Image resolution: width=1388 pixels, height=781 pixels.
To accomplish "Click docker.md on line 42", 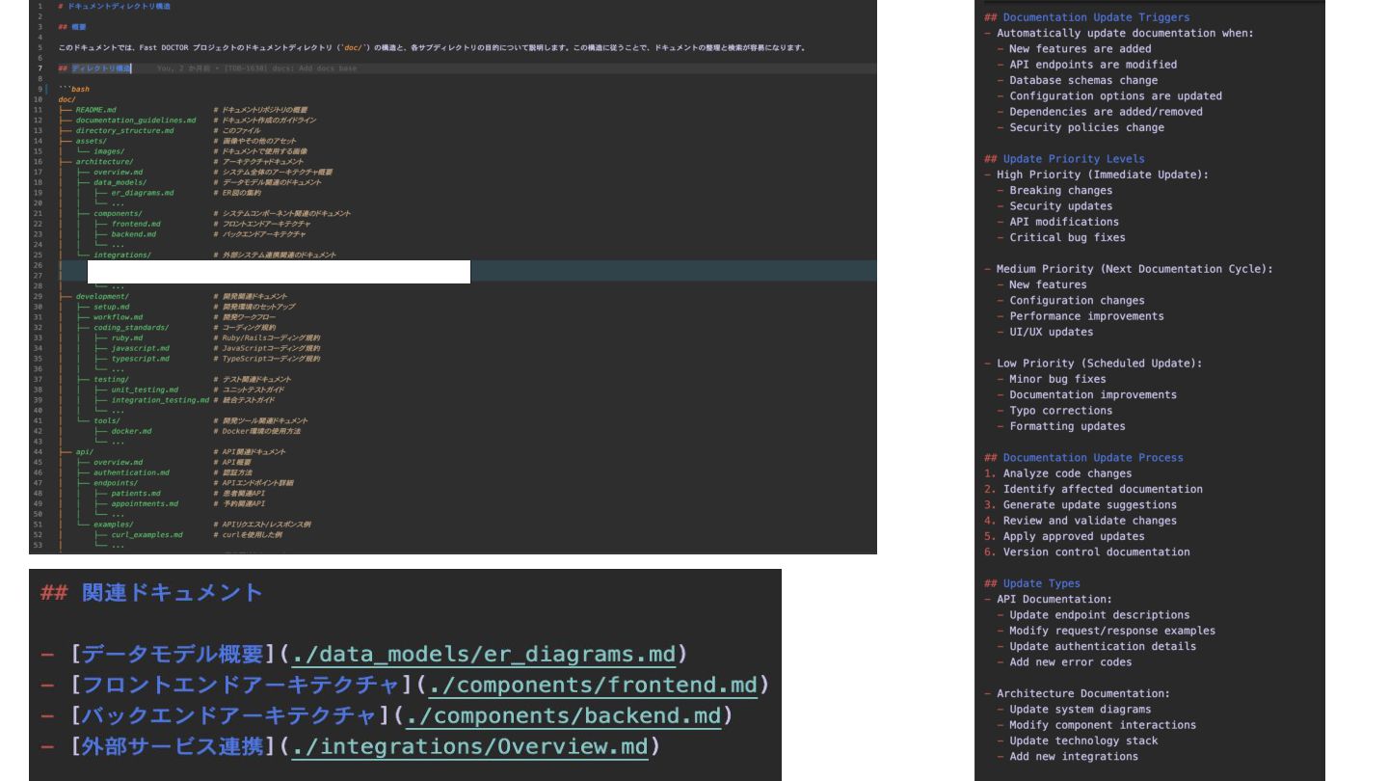I will point(131,431).
